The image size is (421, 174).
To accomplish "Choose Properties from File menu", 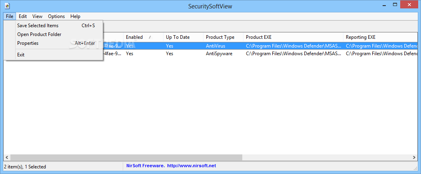I will [x=54, y=43].
